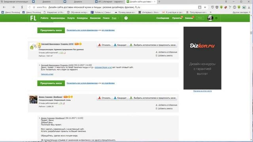Open the pizza site link in Евгений's message
The height and width of the screenshot is (142, 253).
pyautogui.click(x=103, y=67)
